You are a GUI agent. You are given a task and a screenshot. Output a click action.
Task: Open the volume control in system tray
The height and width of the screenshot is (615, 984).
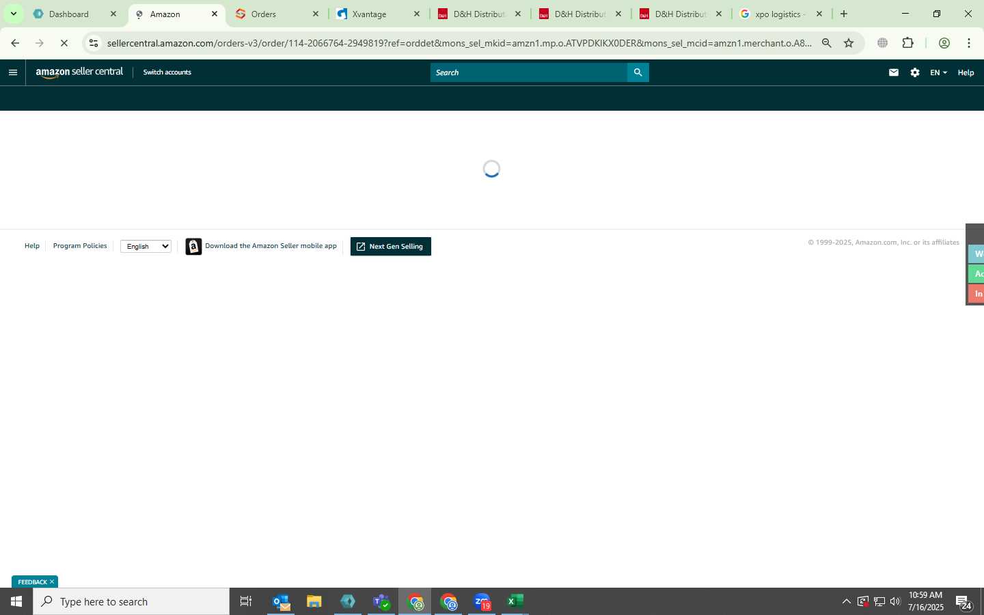point(895,601)
